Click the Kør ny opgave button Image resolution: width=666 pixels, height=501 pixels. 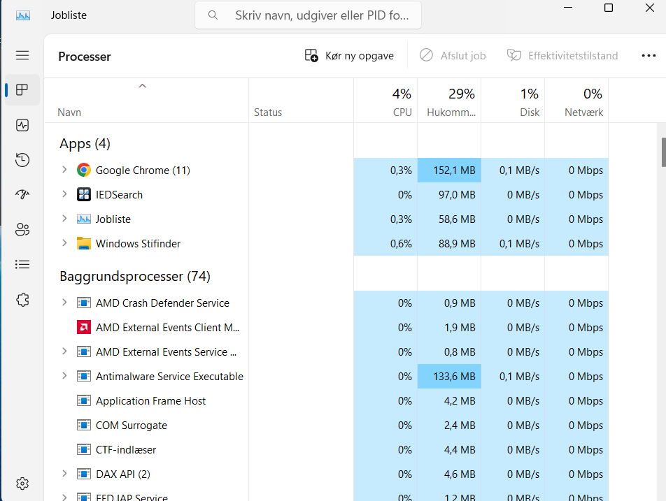point(348,55)
